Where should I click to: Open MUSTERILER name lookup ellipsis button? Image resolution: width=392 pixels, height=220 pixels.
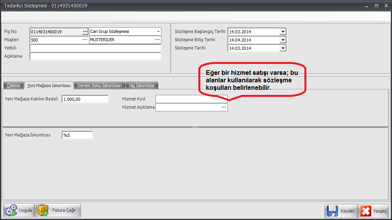(158, 40)
